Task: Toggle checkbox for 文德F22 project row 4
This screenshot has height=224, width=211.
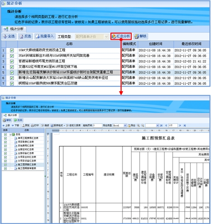Action: coord(12,67)
